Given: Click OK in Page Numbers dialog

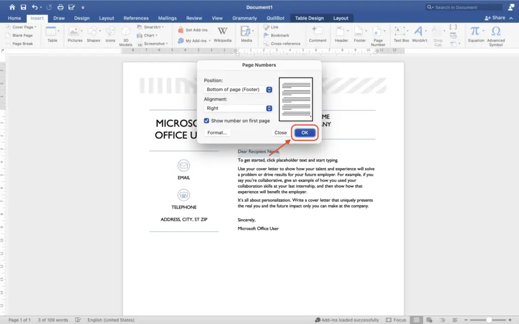Looking at the screenshot, I should point(305,133).
